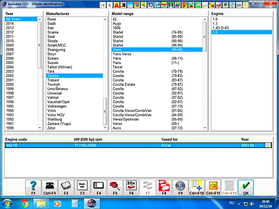
Task: Click the F6 20x icon
Action: (131, 186)
